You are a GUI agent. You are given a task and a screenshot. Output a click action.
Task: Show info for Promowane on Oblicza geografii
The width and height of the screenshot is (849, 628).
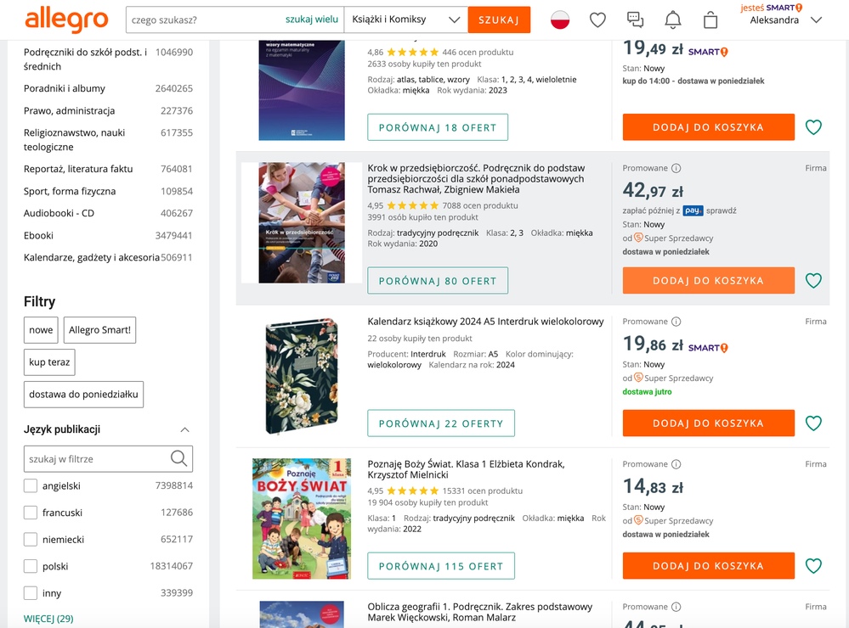pyautogui.click(x=676, y=607)
